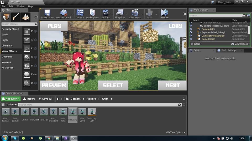Image resolution: width=252 pixels, height=141 pixels.
Task: Open the Filters dropdown in Content Browser
Action: pyautogui.click(x=11, y=105)
